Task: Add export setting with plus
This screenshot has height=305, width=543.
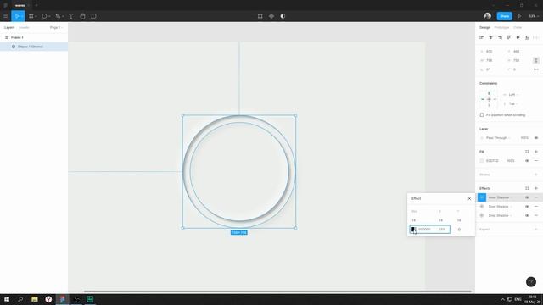Action: click(x=536, y=230)
